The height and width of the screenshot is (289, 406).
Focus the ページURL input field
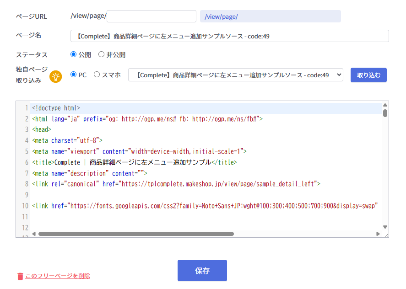[x=152, y=16]
